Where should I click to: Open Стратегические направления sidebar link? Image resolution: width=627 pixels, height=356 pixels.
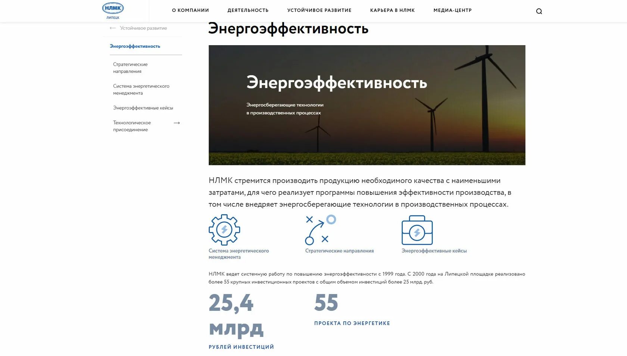point(130,68)
